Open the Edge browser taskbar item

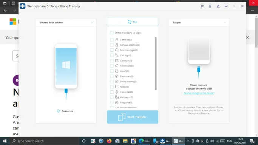tap(144, 141)
